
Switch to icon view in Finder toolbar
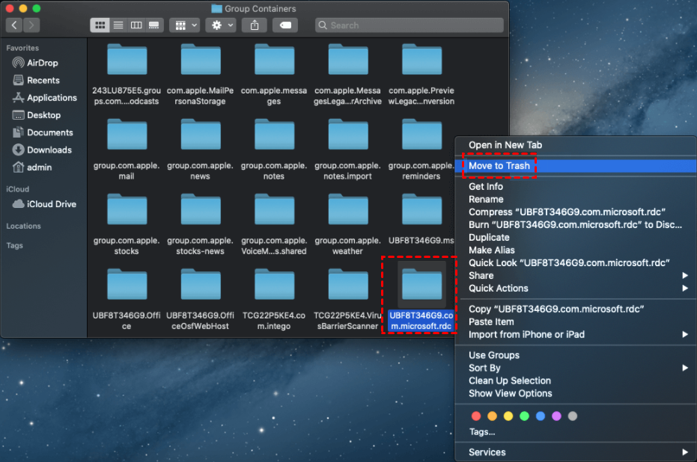point(100,25)
